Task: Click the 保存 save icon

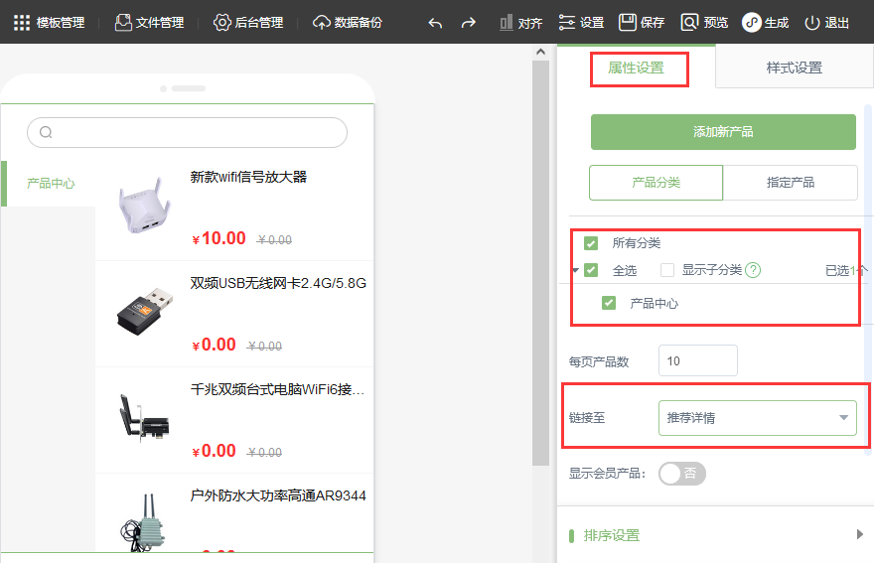Action: pos(628,23)
